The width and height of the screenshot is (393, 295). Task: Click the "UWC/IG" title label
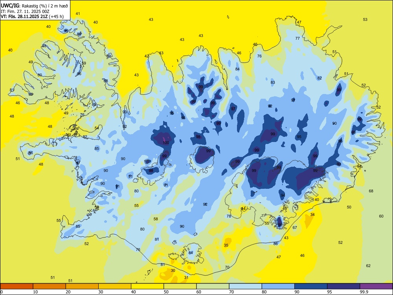[x=10, y=6]
